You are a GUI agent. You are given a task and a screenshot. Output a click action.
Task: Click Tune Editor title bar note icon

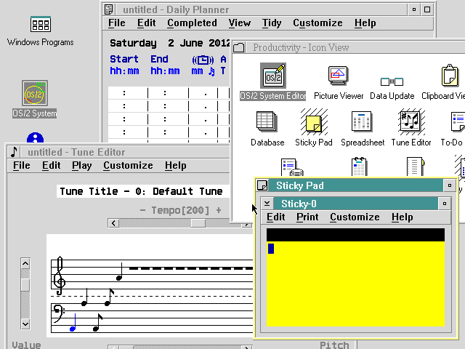14,152
